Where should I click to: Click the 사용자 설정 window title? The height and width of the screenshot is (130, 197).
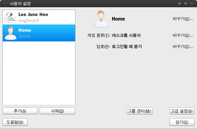20,4
